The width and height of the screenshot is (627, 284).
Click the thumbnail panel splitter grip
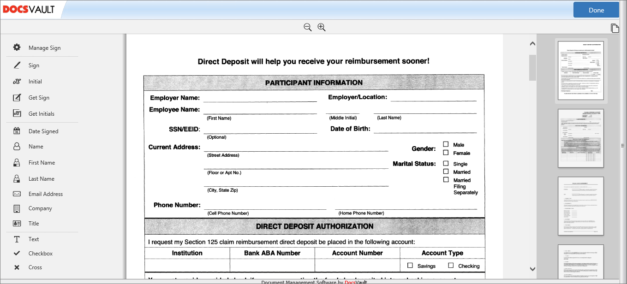click(623, 146)
